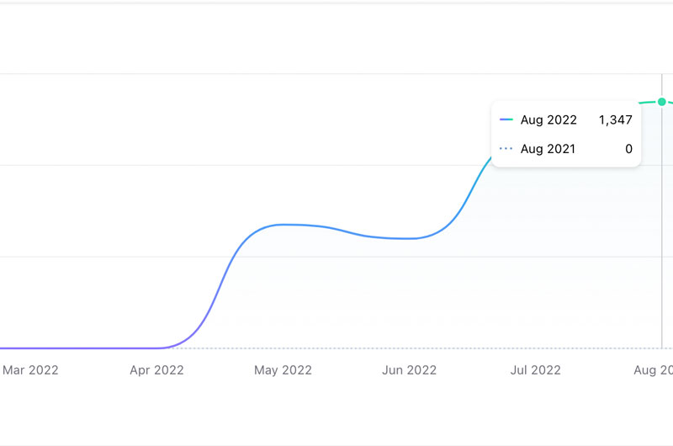Select the May 2022 axis label

click(x=283, y=369)
